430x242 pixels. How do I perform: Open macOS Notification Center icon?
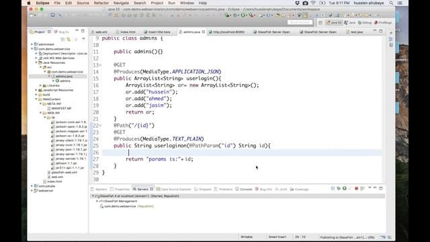[400, 3]
